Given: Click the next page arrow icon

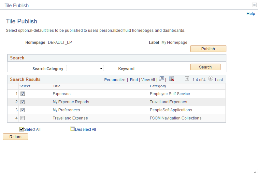Looking at the screenshot, I should (x=210, y=79).
